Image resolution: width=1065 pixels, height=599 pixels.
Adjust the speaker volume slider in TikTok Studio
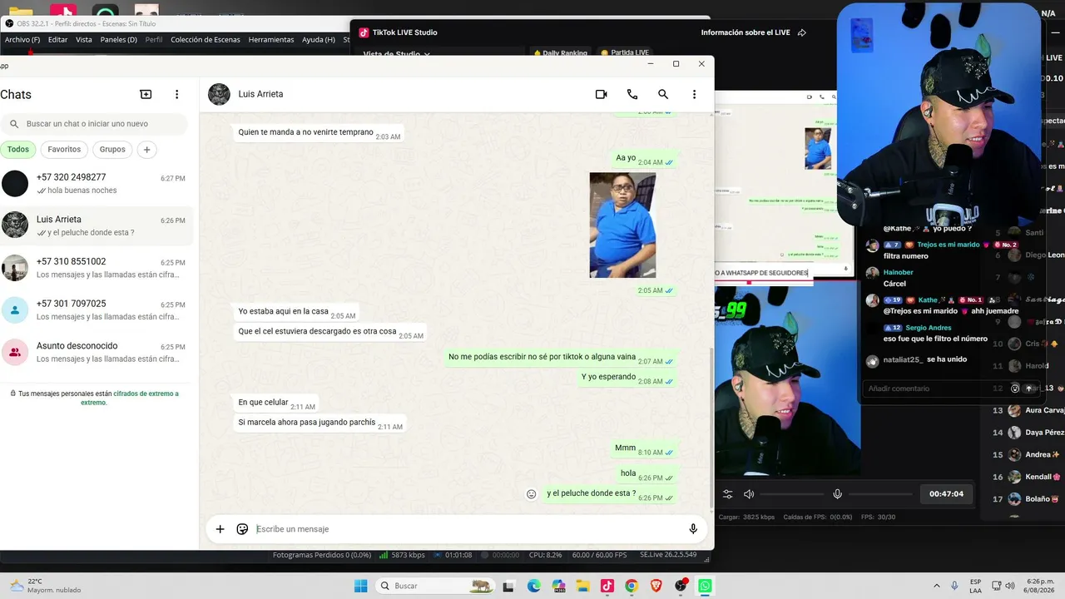791,494
